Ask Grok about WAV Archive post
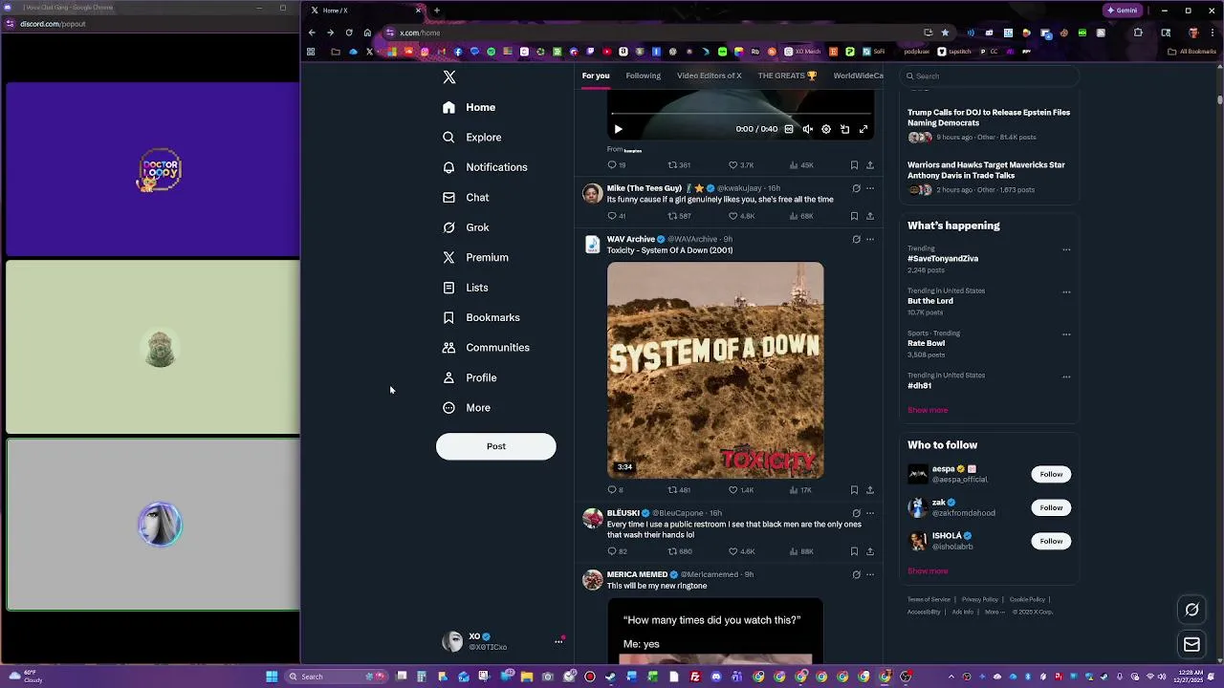The height and width of the screenshot is (688, 1224). tap(856, 240)
